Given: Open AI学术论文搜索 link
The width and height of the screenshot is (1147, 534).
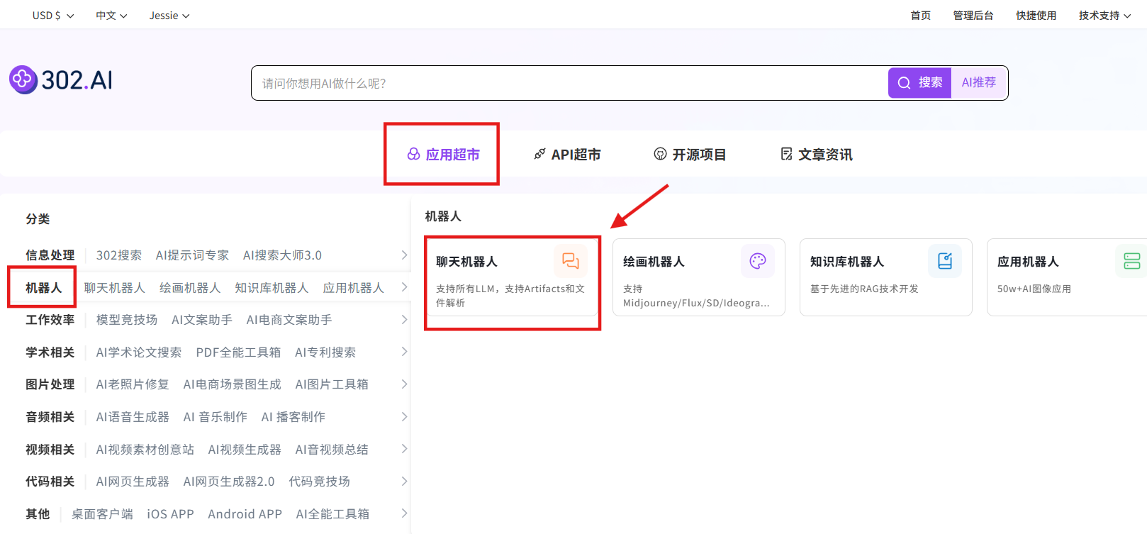Looking at the screenshot, I should 139,352.
